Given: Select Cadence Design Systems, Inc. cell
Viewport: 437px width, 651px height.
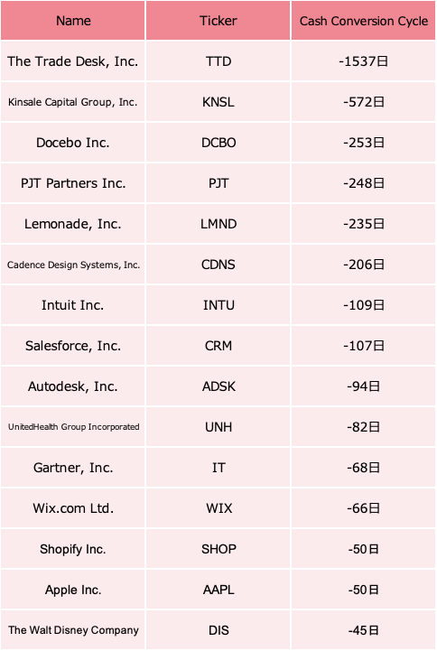Looking at the screenshot, I should [x=72, y=265].
